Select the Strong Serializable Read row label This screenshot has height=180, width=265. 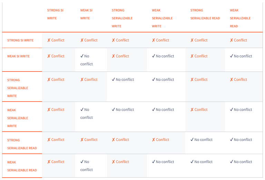tap(22, 144)
